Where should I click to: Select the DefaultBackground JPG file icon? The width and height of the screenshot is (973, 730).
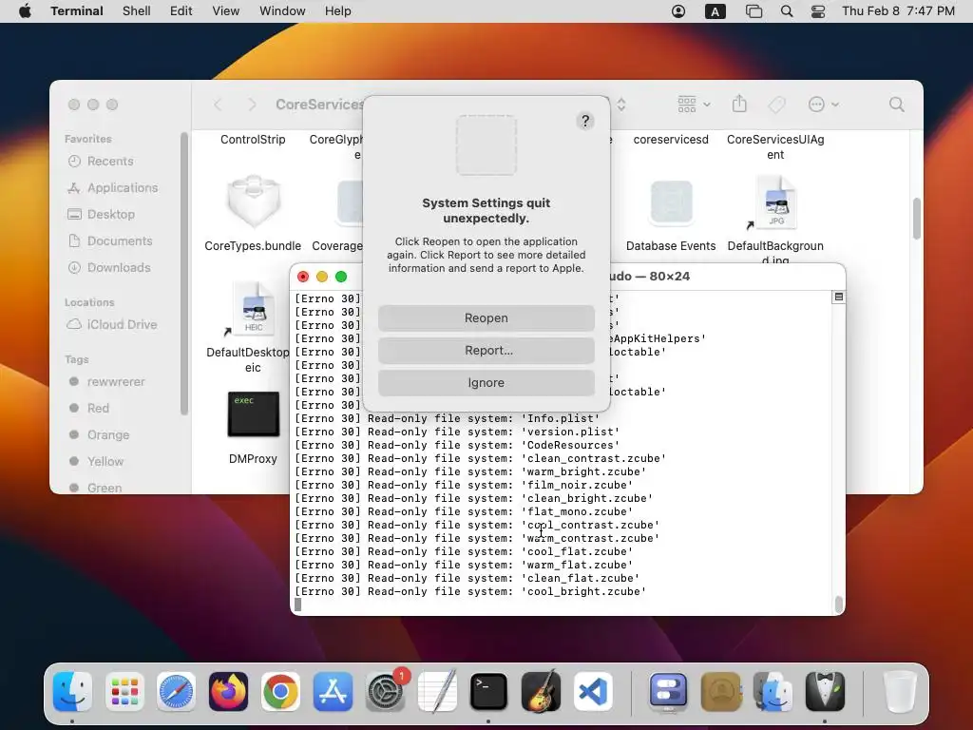(775, 202)
